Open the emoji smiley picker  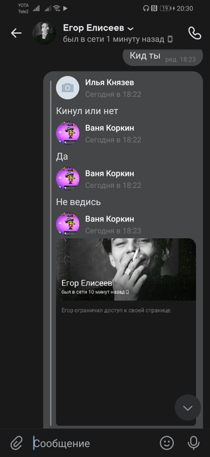pos(167,443)
